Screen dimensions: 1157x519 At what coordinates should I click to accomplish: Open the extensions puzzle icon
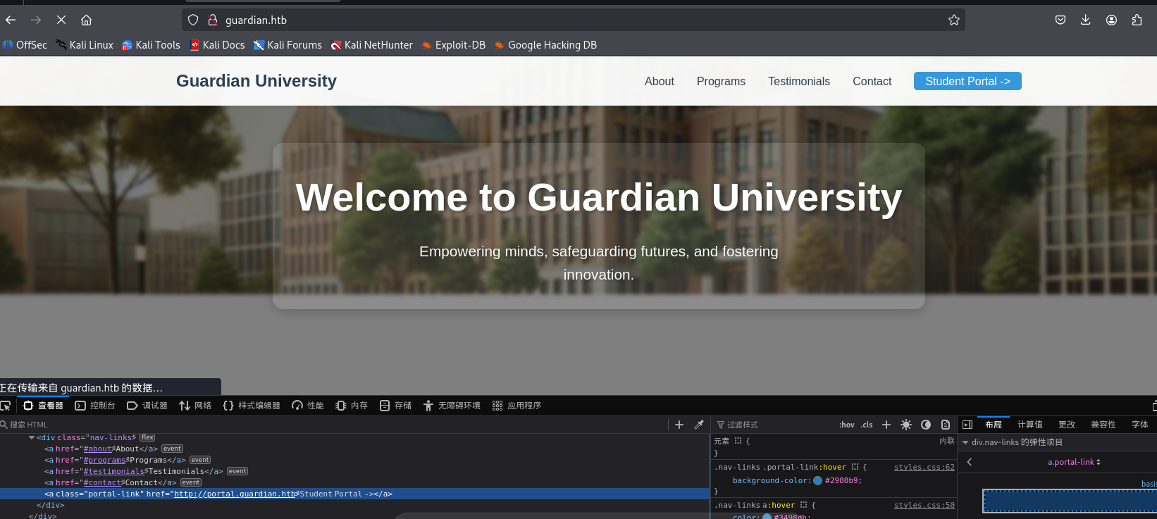1137,20
